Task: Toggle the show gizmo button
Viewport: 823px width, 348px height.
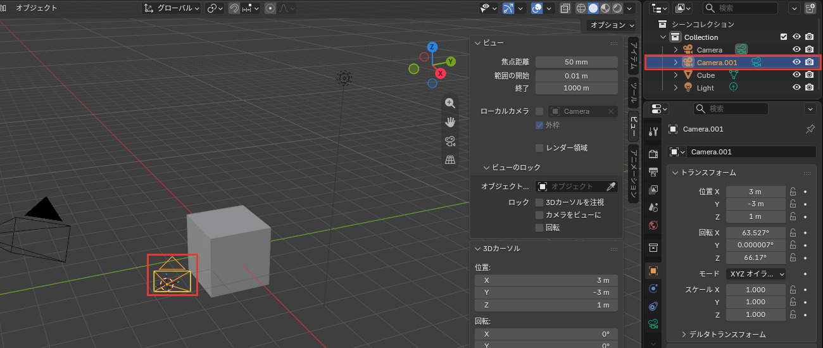Action: [x=508, y=8]
